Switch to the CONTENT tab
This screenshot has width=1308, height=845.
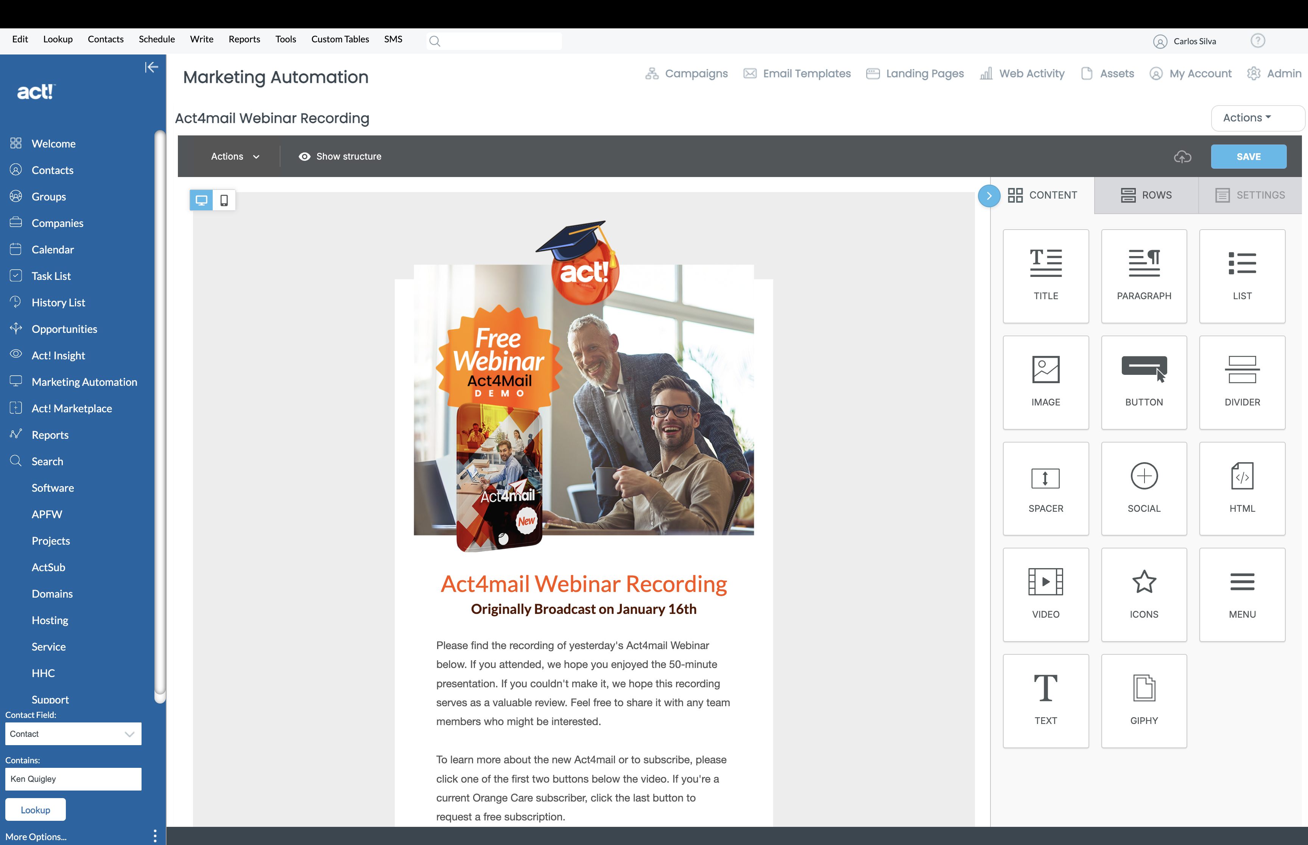[x=1042, y=195]
